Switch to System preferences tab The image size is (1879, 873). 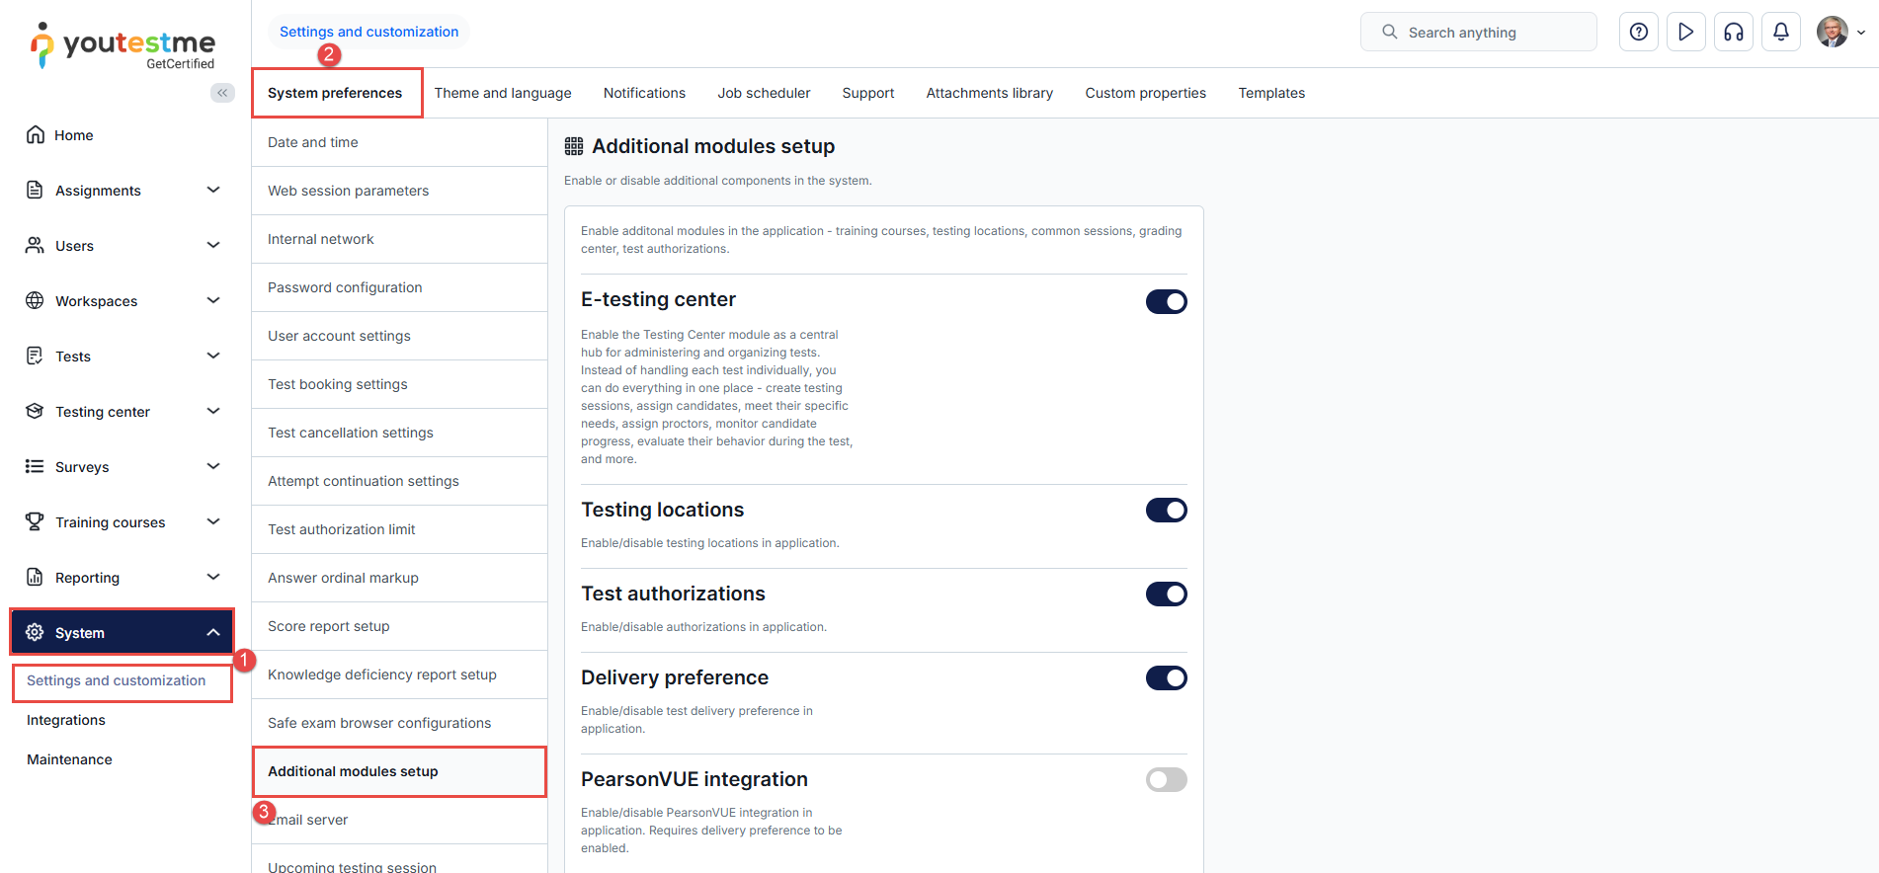[335, 93]
